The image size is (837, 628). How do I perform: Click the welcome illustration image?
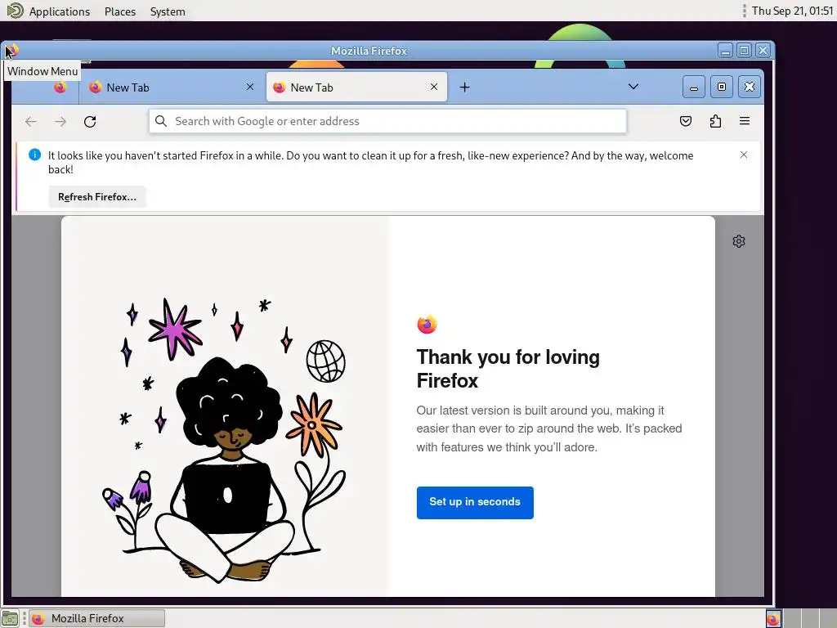pyautogui.click(x=224, y=441)
